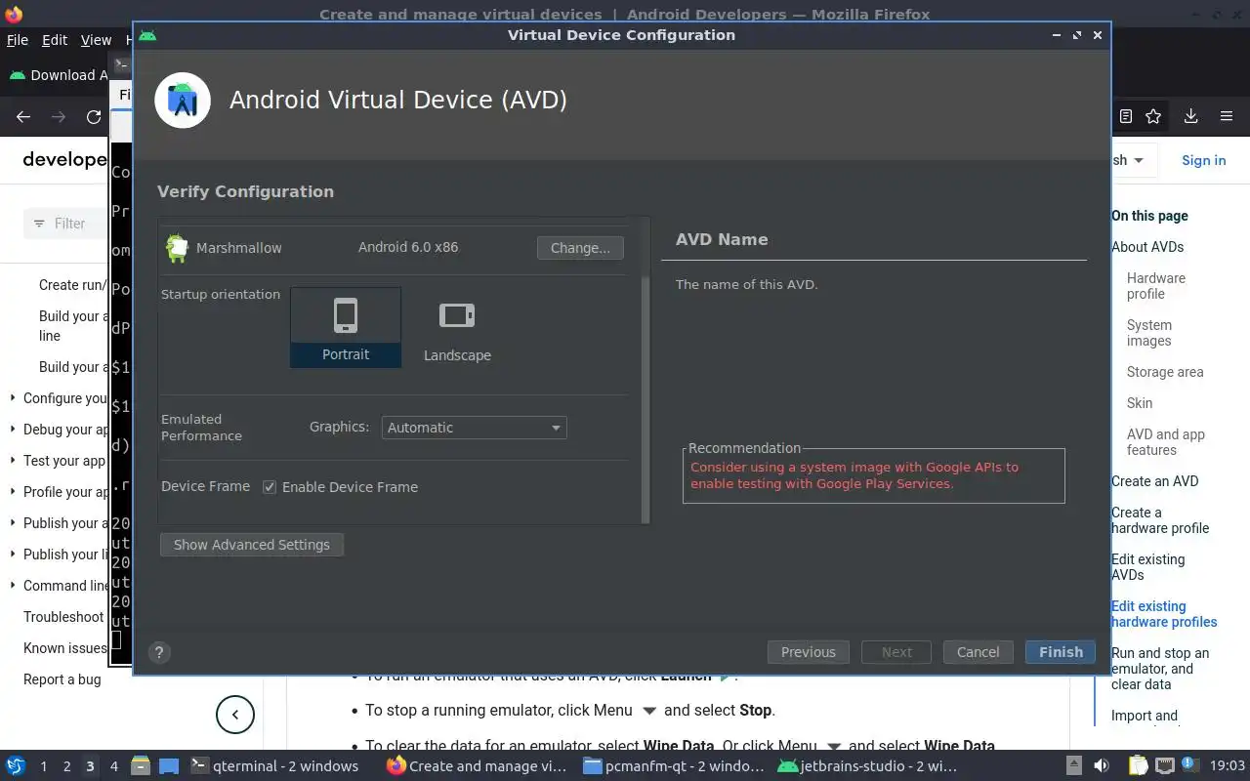1250x781 pixels.
Task: Open Firefox downloads arrow icon
Action: (1190, 117)
